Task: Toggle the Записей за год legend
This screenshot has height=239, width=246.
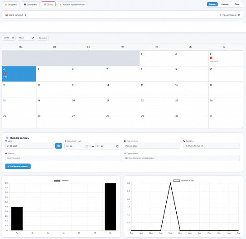Action: (183, 181)
